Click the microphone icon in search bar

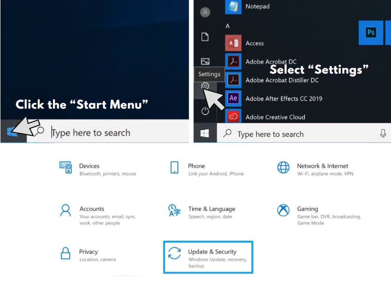383,133
